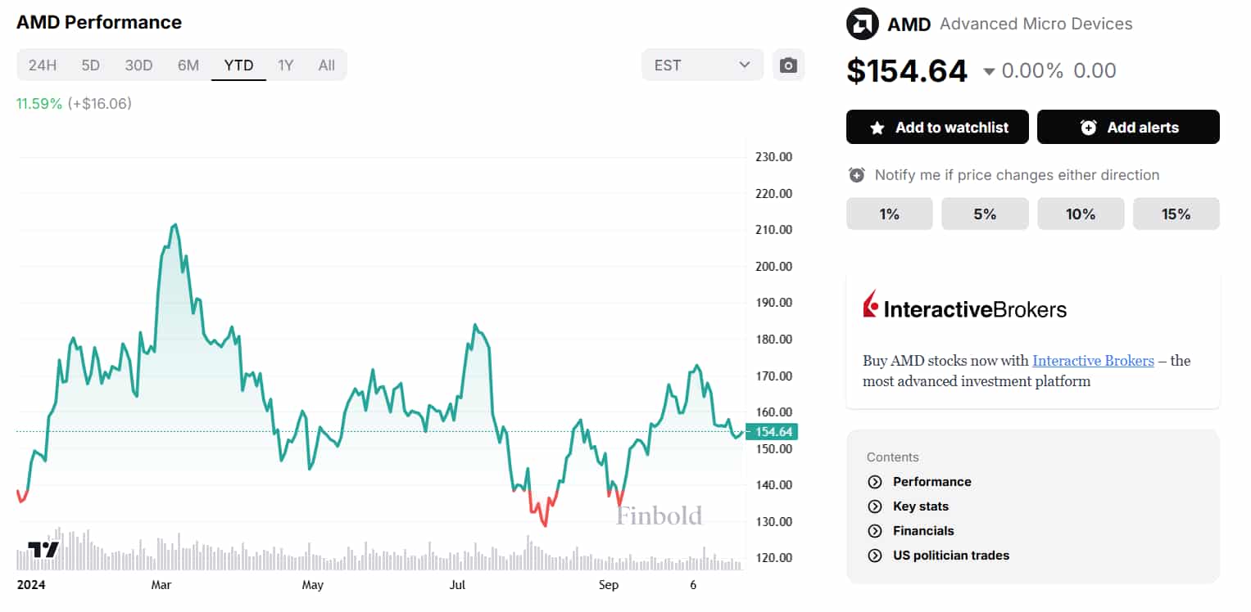The height and width of the screenshot is (612, 1251).
Task: Click the Advanced Micro Devices name
Action: point(1036,24)
